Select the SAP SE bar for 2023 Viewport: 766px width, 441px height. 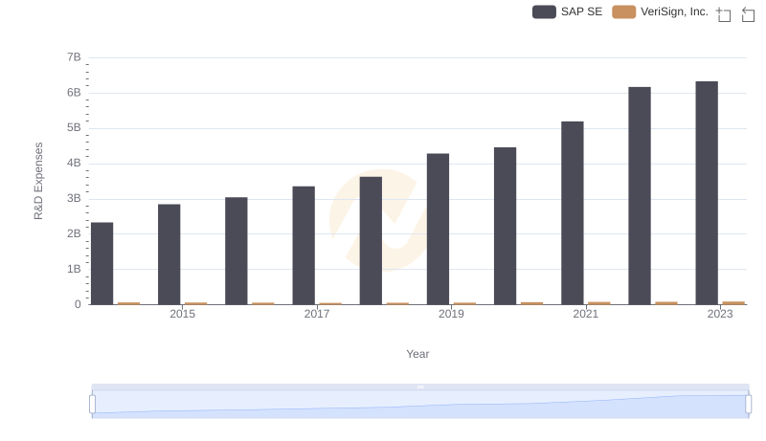coord(707,192)
